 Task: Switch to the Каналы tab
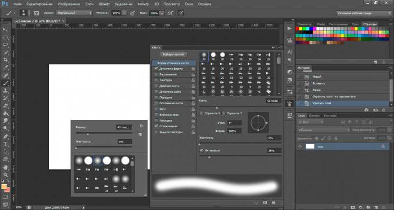314,115
